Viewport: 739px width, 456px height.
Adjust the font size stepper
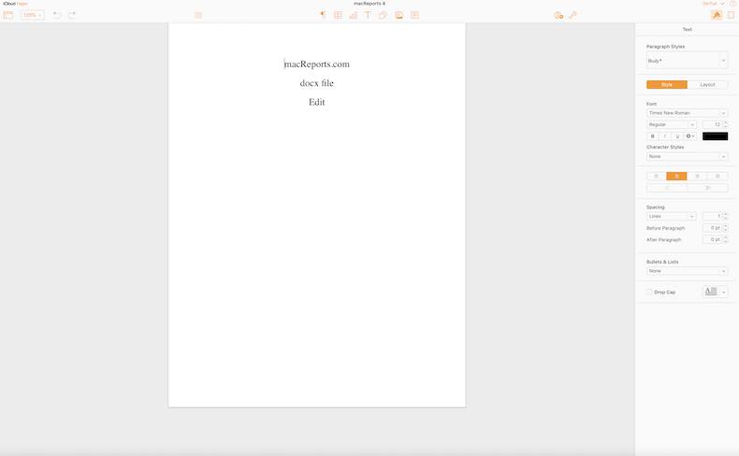725,124
